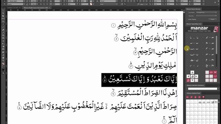Select the Gap tool

click(3, 19)
